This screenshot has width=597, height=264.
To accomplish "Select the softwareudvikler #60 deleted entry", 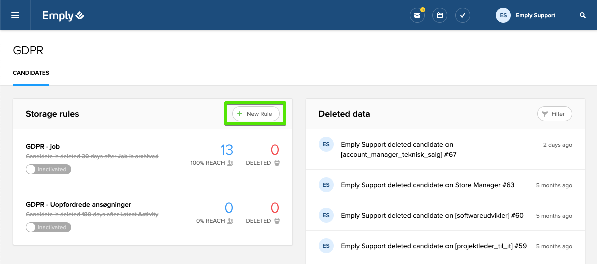I will [x=432, y=216].
